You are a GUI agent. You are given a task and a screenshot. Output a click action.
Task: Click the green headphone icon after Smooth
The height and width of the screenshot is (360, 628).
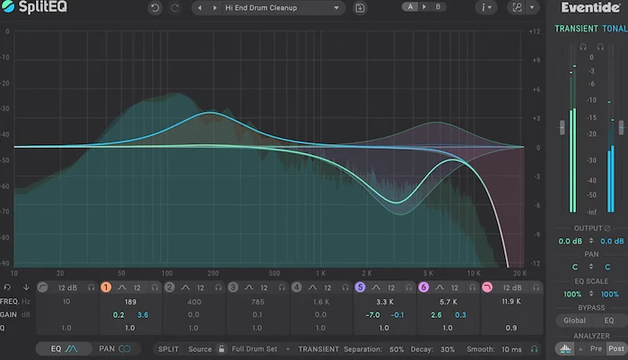click(535, 348)
